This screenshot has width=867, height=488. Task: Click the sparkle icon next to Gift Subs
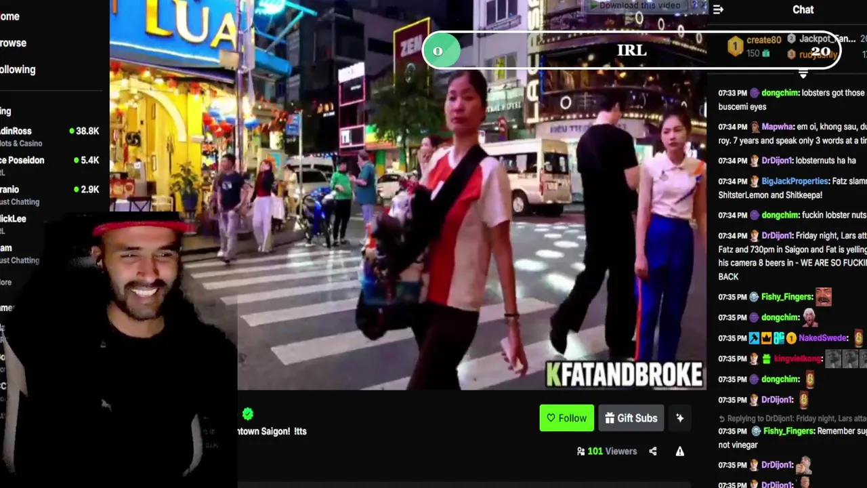679,418
